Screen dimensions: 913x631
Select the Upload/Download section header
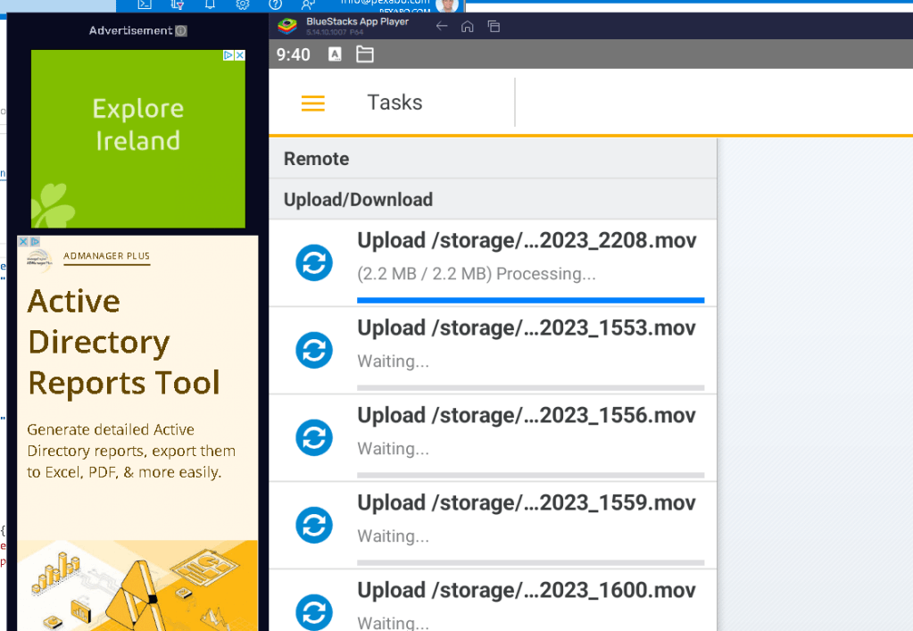point(493,199)
